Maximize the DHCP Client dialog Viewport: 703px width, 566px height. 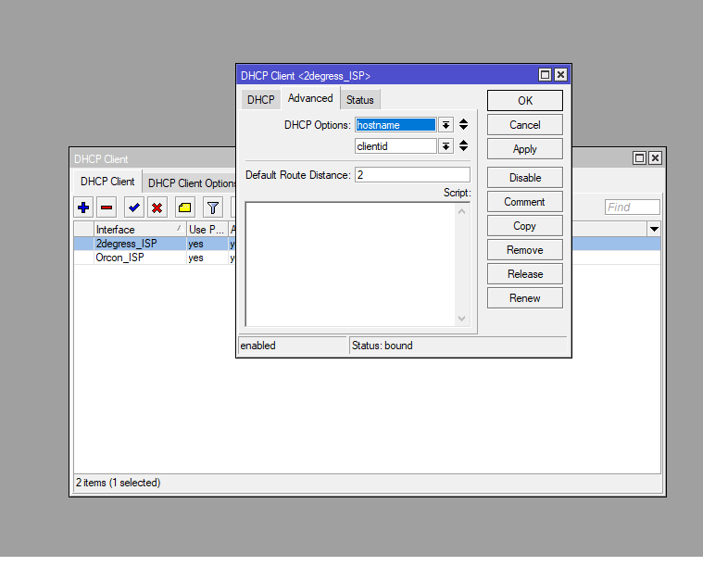(545, 75)
